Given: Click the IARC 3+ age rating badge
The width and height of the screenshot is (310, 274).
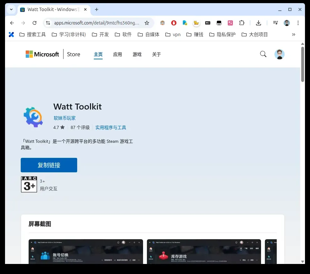Looking at the screenshot, I should tap(29, 184).
